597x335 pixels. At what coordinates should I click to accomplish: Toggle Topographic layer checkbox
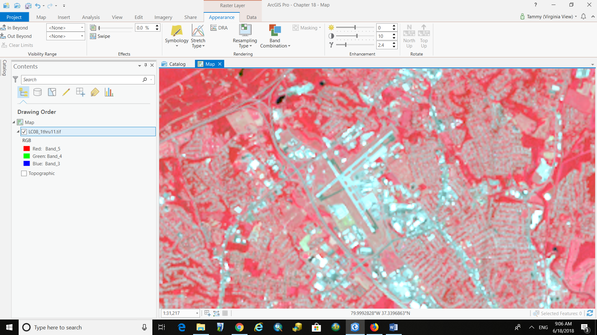coord(24,173)
